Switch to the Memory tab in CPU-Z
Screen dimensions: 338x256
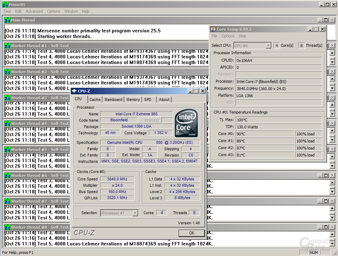click(x=133, y=100)
